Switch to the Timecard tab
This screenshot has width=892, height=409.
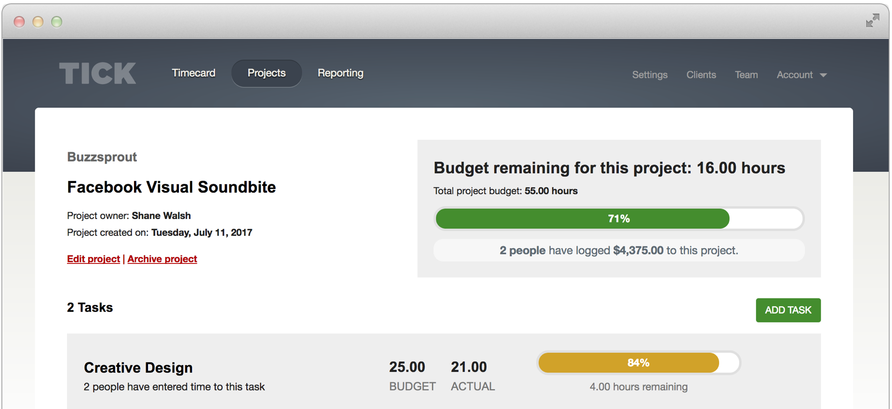pos(193,73)
